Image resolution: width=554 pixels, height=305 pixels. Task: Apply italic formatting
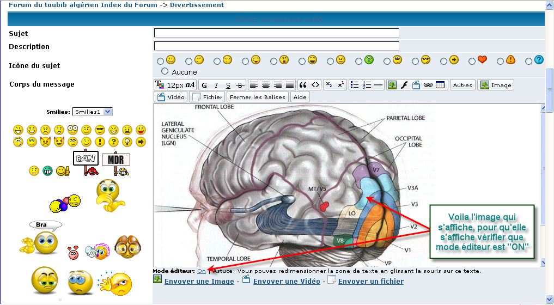216,85
